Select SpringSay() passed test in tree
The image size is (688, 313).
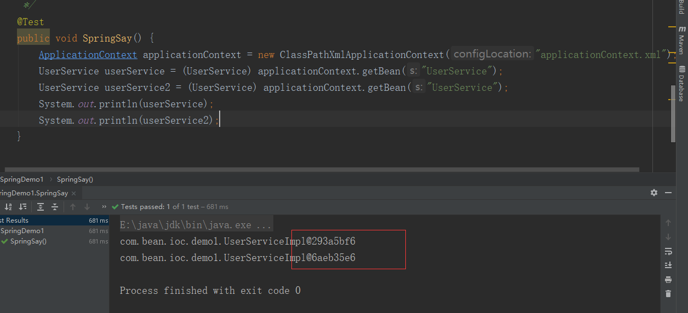(x=55, y=241)
